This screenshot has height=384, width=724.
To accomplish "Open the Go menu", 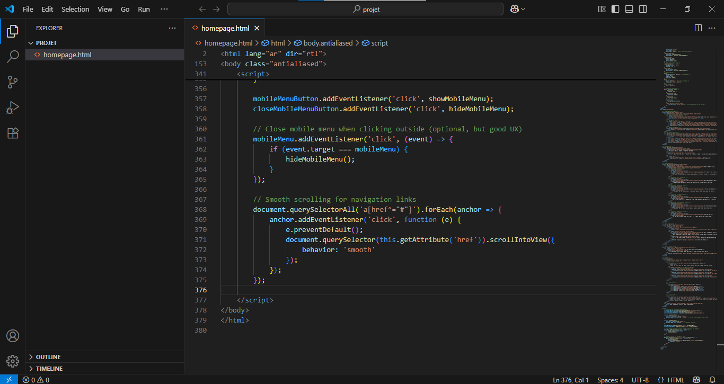I will click(125, 9).
